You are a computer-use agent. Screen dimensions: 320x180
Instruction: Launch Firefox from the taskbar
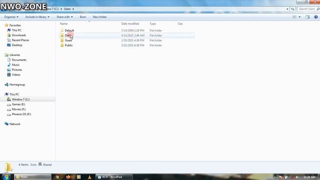68,177
